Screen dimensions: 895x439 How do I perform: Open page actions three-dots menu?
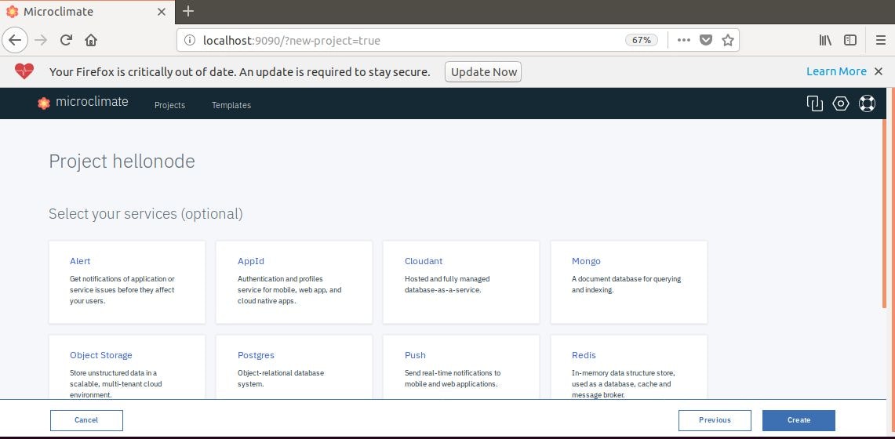(x=683, y=40)
